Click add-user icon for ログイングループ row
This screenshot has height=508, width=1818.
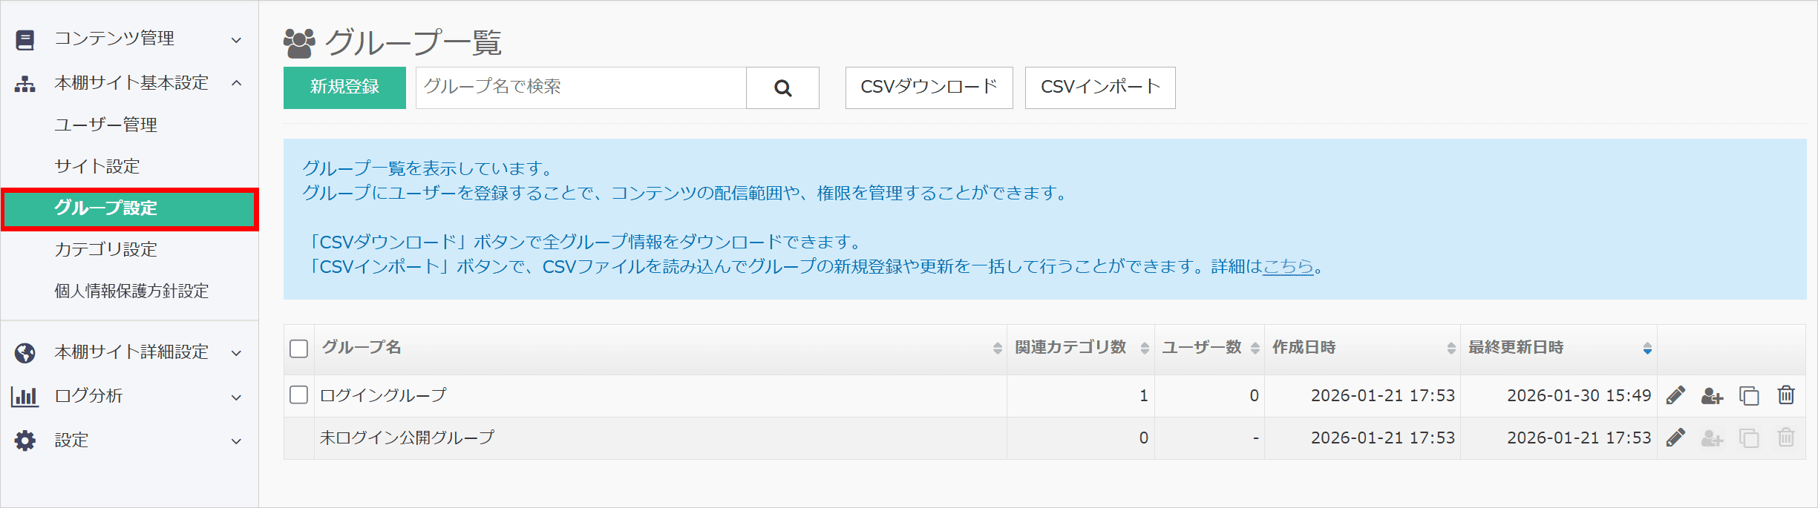point(1712,396)
